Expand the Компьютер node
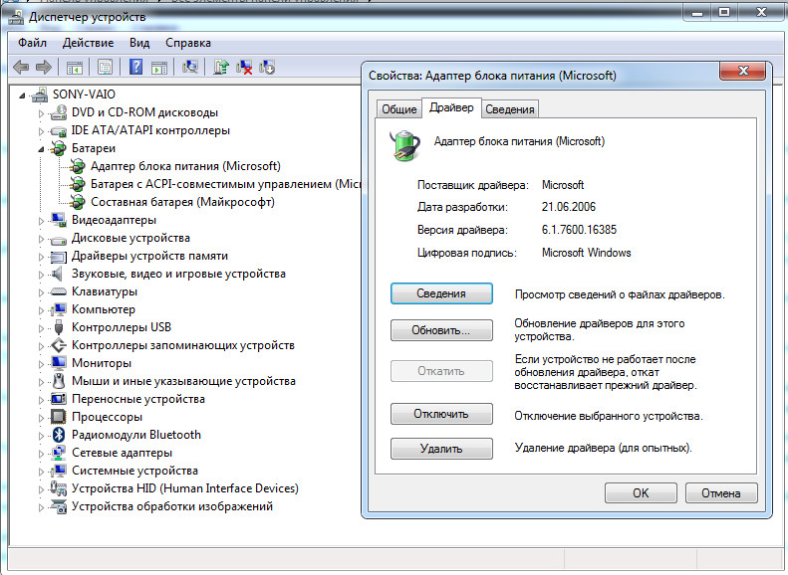The width and height of the screenshot is (788, 575). (x=41, y=310)
